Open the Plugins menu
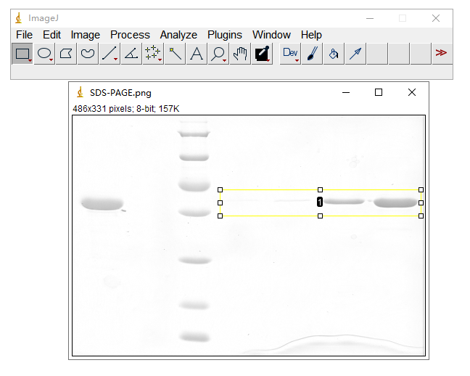Viewport: 470px width, 376px height. pyautogui.click(x=225, y=35)
